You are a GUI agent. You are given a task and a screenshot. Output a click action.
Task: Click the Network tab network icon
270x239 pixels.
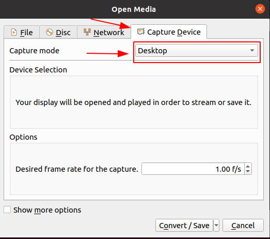tap(87, 32)
